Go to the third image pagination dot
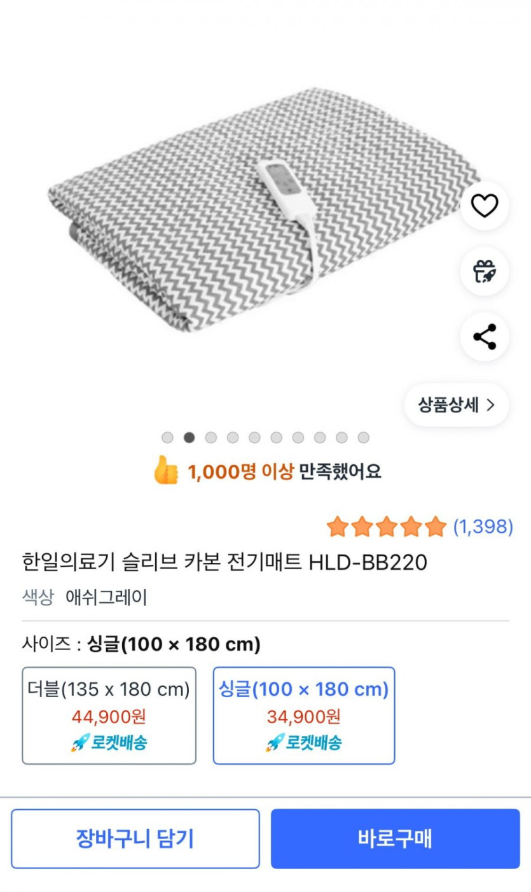This screenshot has height=892, width=531. tap(211, 437)
